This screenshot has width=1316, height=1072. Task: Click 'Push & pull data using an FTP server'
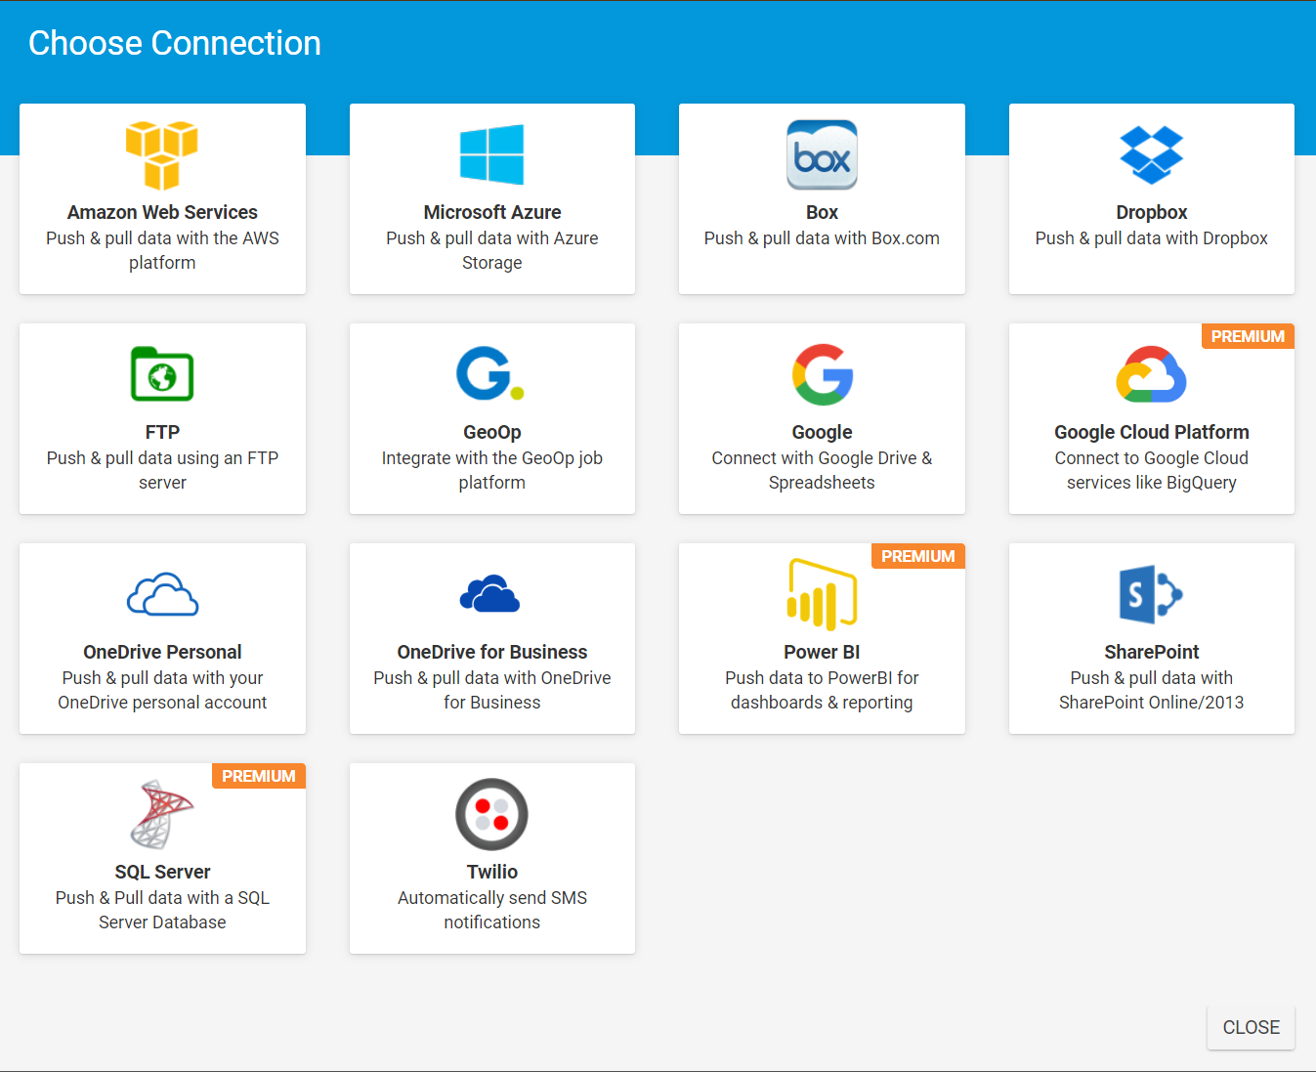point(162,470)
